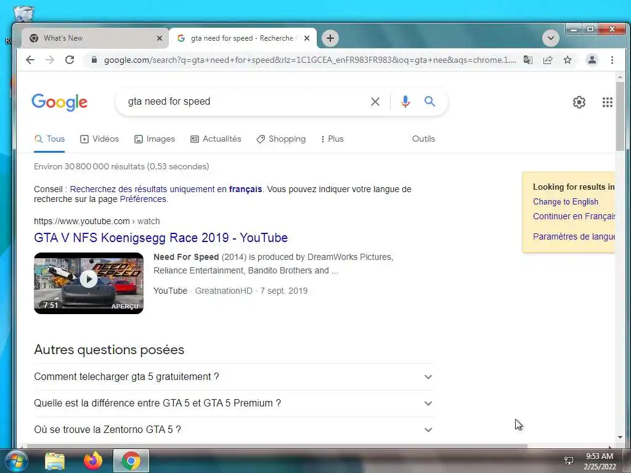Open the Chrome profile avatar

pyautogui.click(x=592, y=60)
